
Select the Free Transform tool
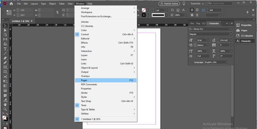click(x=5, y=81)
